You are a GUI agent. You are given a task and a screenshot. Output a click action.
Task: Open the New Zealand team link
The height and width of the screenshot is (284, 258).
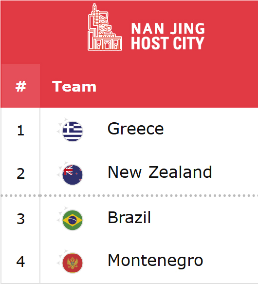tap(160, 172)
